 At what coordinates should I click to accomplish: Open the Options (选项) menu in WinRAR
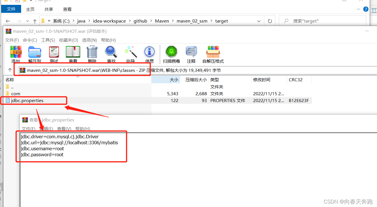(x=90, y=40)
